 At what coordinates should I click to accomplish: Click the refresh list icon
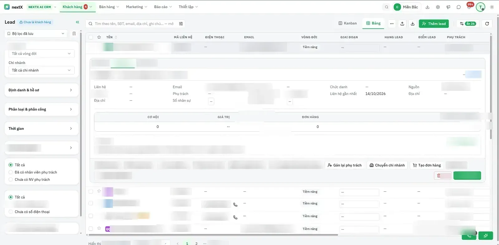click(x=487, y=23)
